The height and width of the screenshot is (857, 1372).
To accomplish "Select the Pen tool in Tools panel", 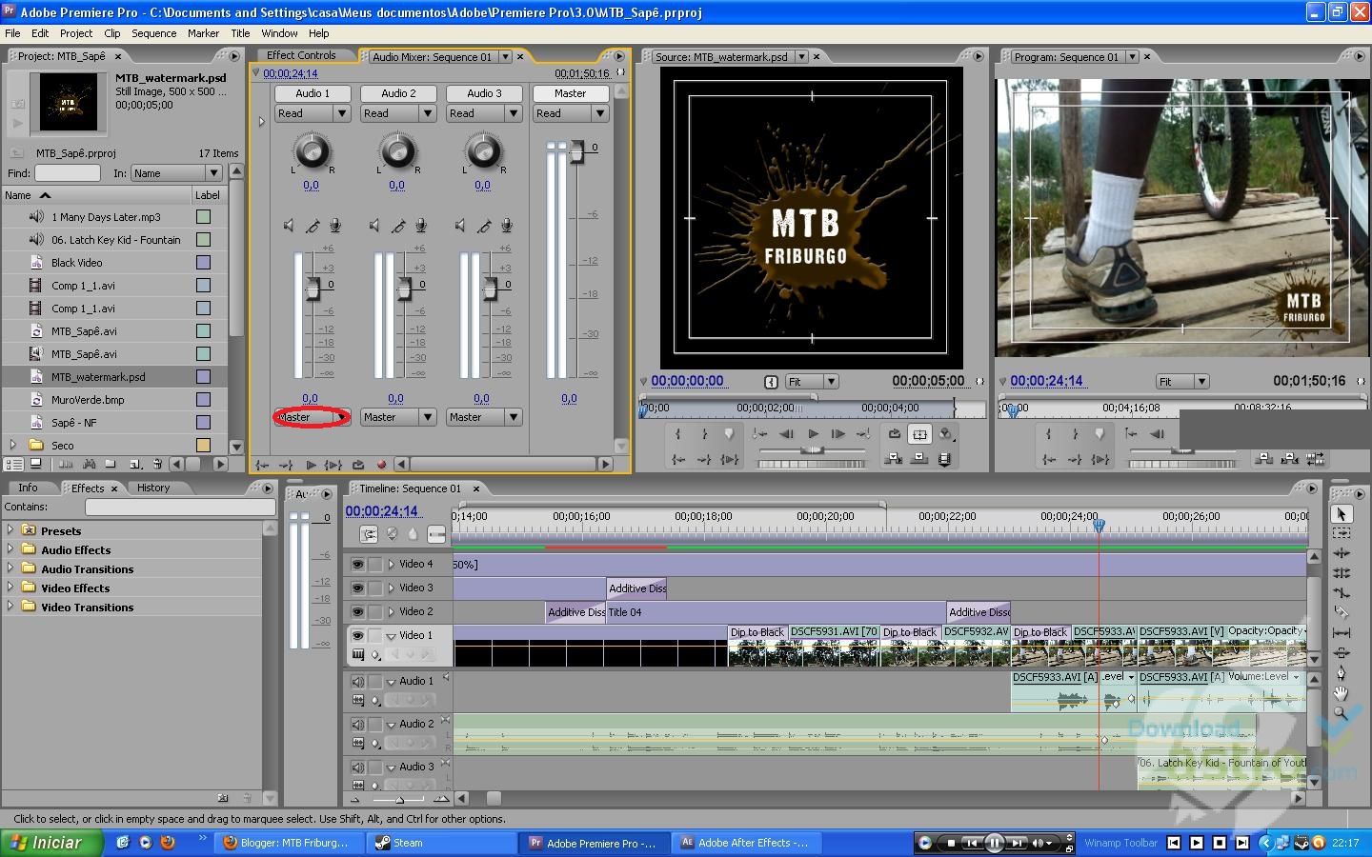I will 1342,672.
